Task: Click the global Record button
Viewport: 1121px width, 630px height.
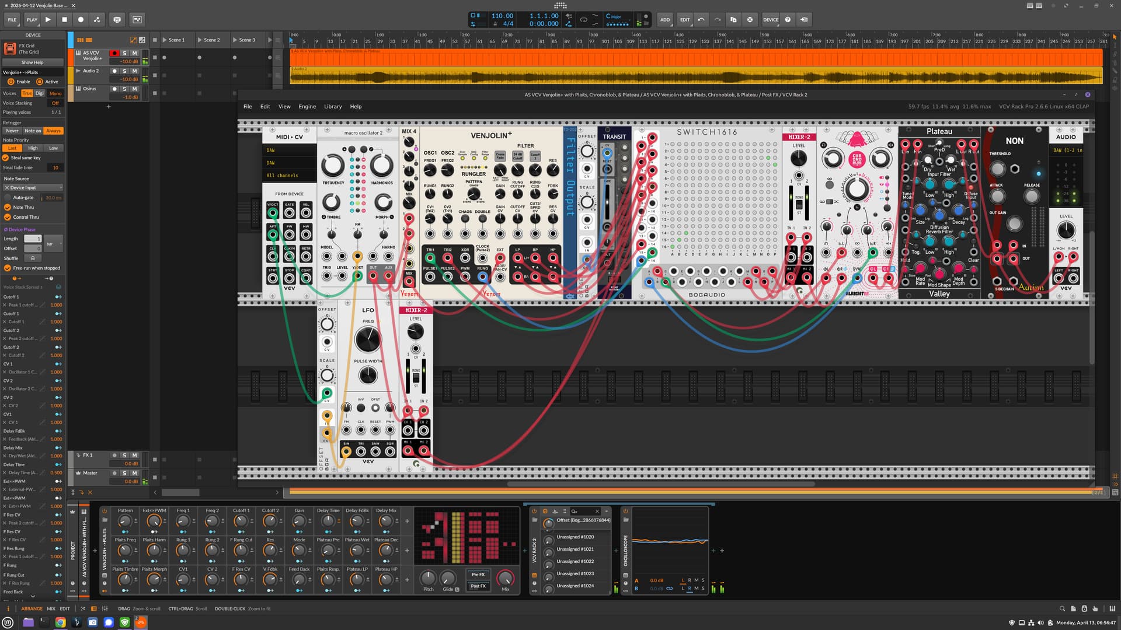Action: click(x=81, y=19)
